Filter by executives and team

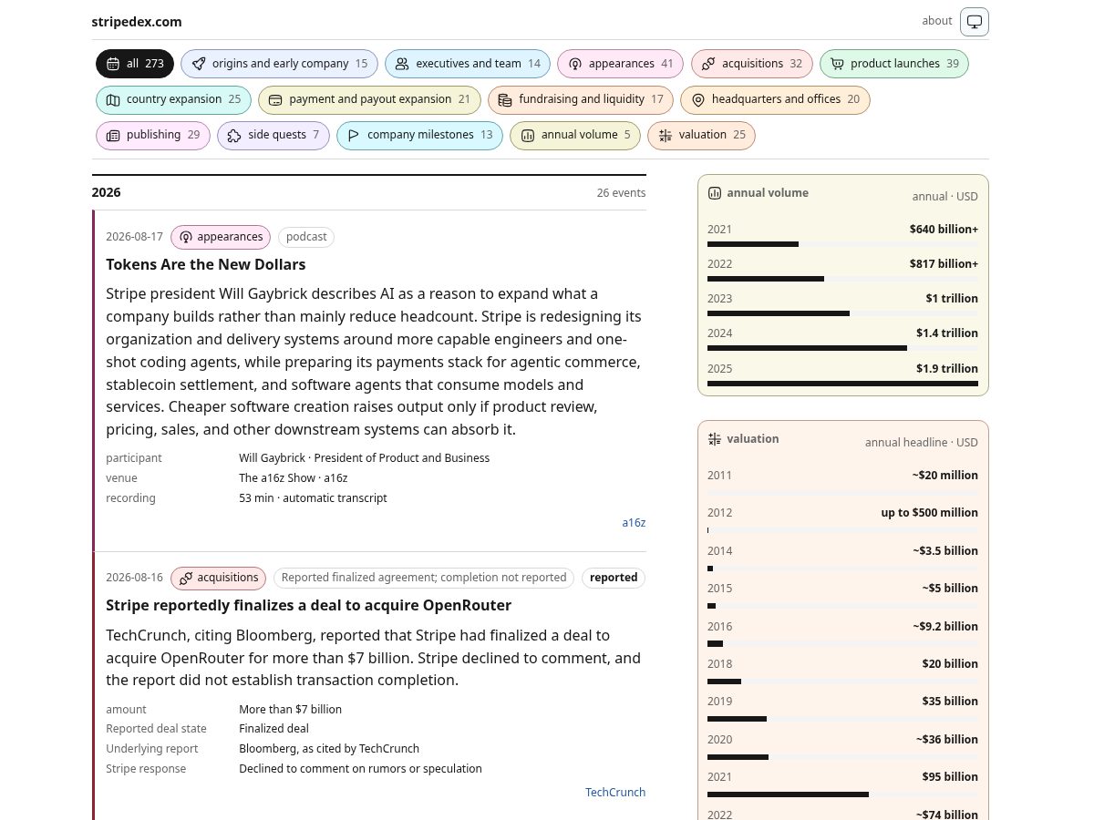pos(468,64)
